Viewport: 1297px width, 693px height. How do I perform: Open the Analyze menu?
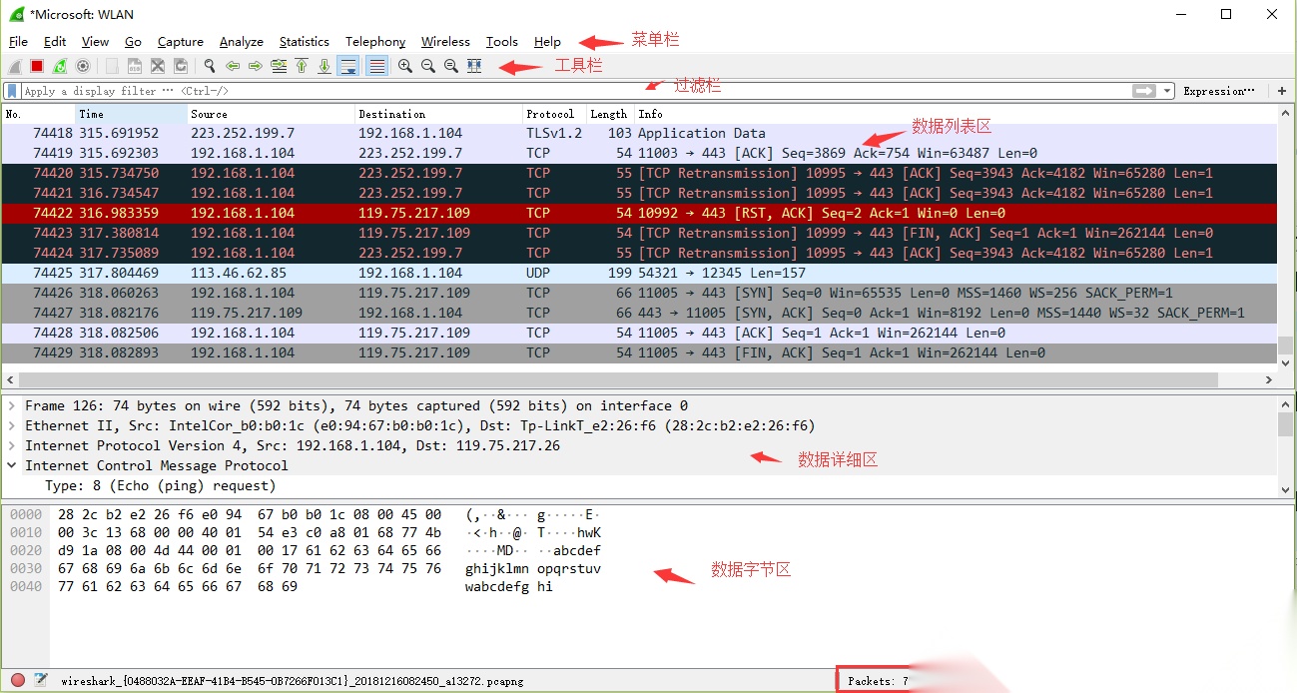pyautogui.click(x=242, y=42)
